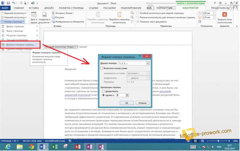Screen dimensions: 240x151
Task: Open the touch keyboard icon in system tray
Action: pyautogui.click(x=193, y=147)
